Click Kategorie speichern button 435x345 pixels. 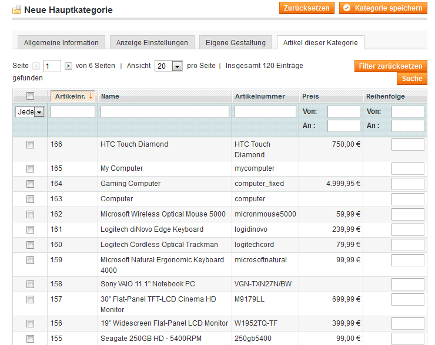(x=383, y=8)
